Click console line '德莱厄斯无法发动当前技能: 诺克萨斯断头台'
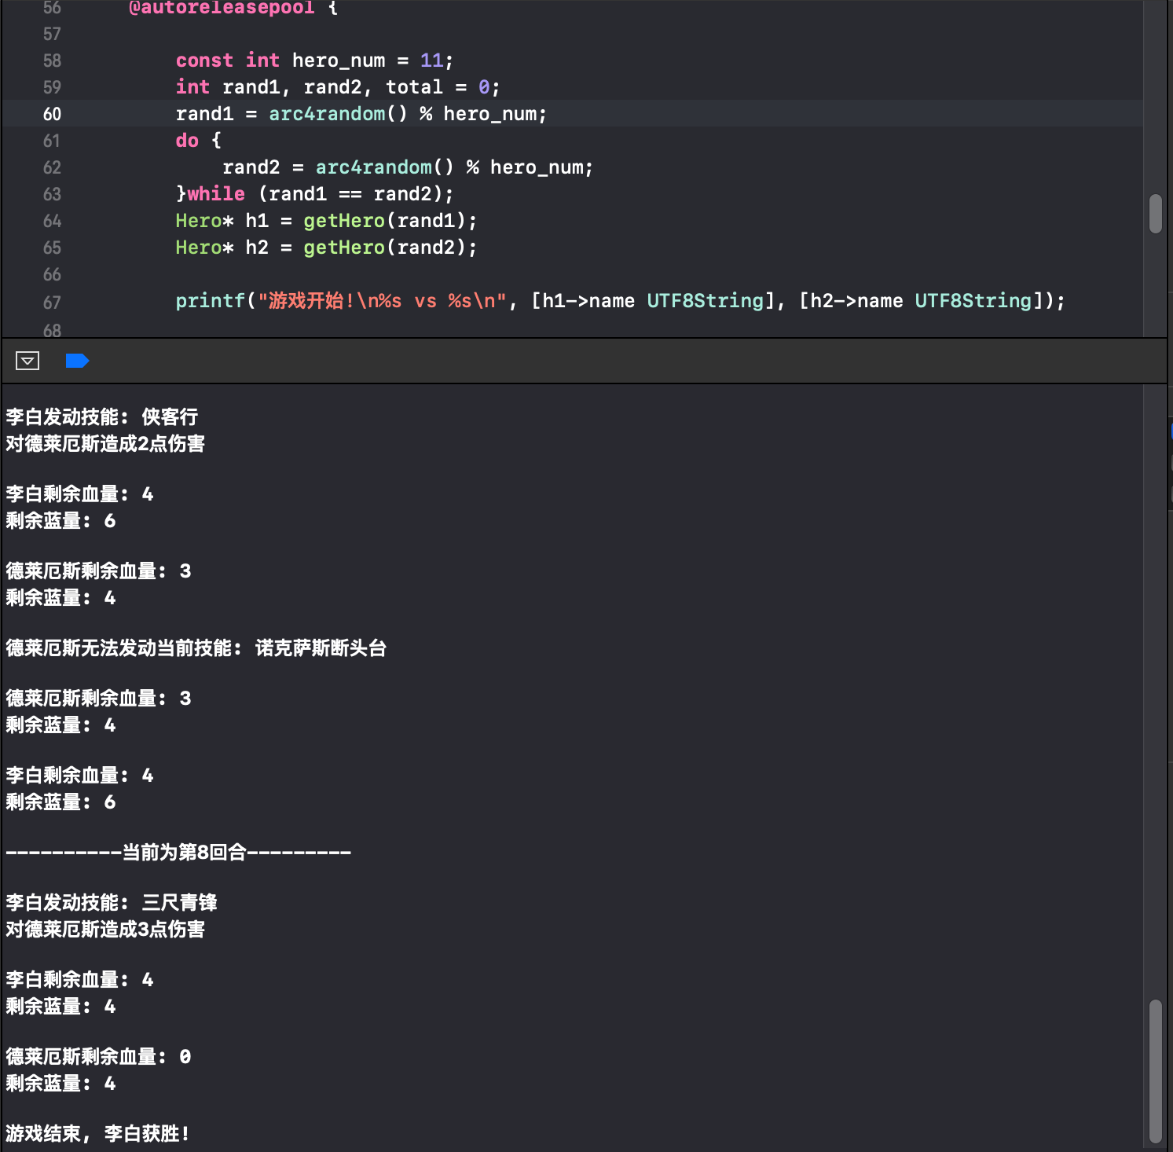The image size is (1173, 1152). click(196, 648)
